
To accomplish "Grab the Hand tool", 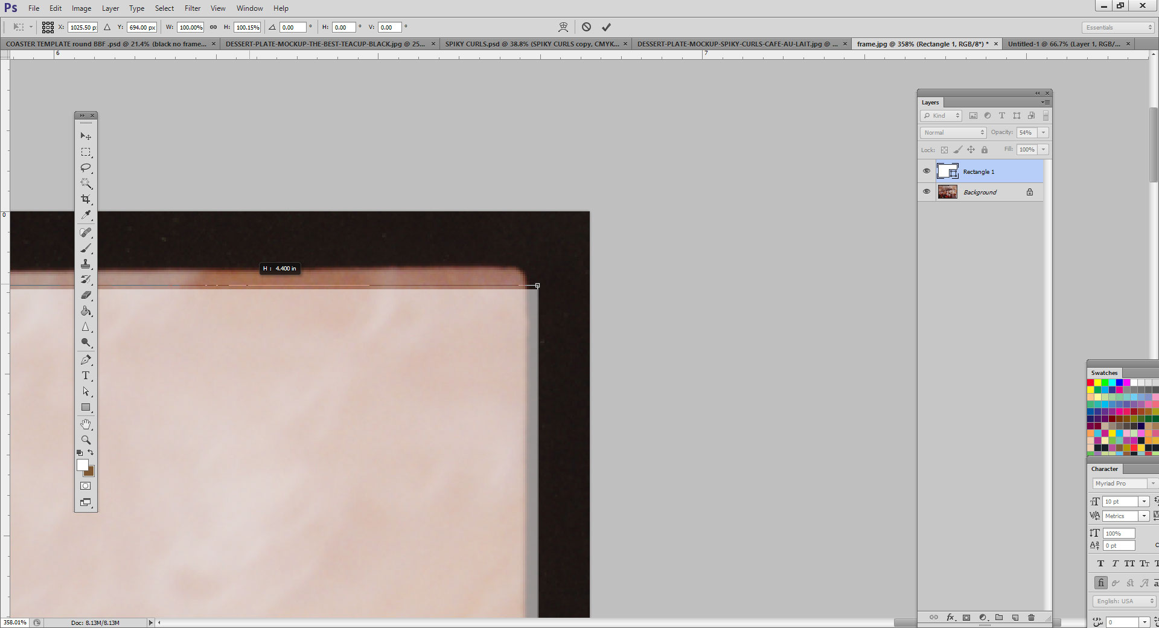I will tap(86, 424).
